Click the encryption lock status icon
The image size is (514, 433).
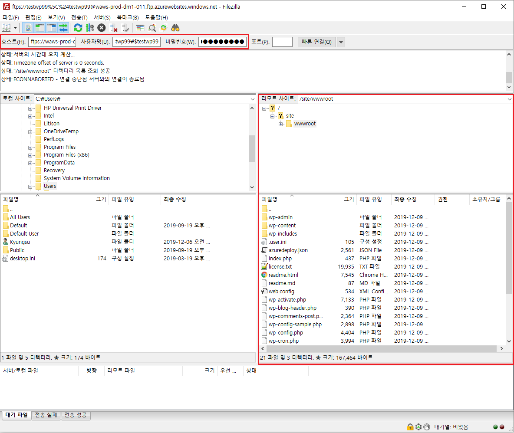point(410,427)
